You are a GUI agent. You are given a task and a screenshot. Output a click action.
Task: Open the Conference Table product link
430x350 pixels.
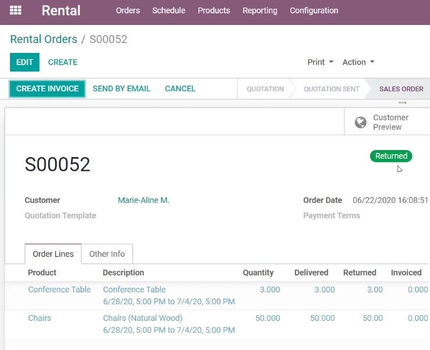click(x=59, y=290)
